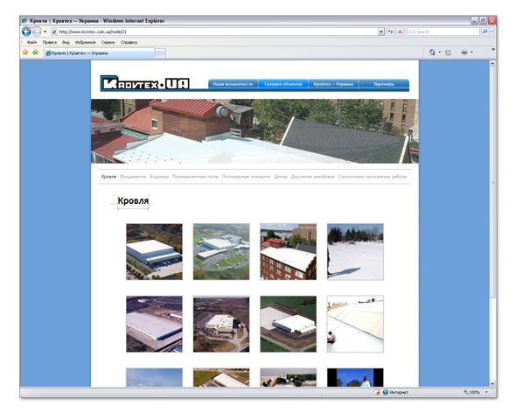
Task: Open the Файл menu
Action: pos(31,42)
